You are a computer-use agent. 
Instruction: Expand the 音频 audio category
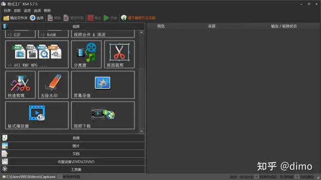pos(73,138)
